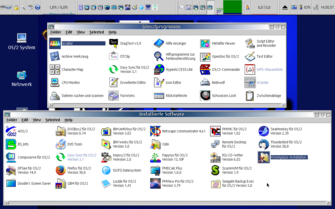Screen dimensions: 335x209
Task: Select the XCenter icon
Action: pyautogui.click(x=250, y=83)
